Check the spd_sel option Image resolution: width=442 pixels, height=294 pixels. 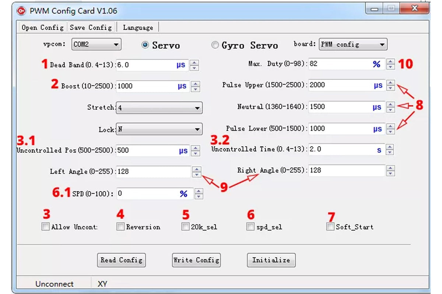250,227
